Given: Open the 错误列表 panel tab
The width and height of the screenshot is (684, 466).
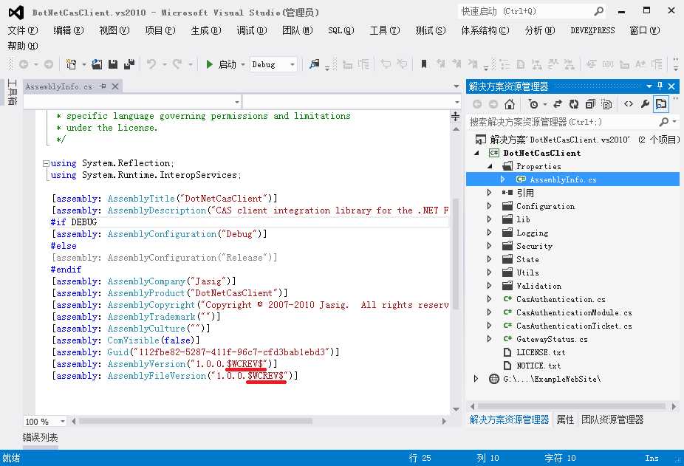Looking at the screenshot, I should tap(40, 437).
